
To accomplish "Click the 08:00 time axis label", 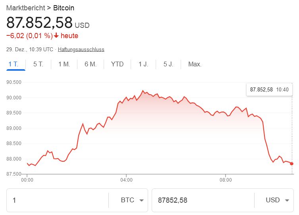I will pyautogui.click(x=226, y=180).
